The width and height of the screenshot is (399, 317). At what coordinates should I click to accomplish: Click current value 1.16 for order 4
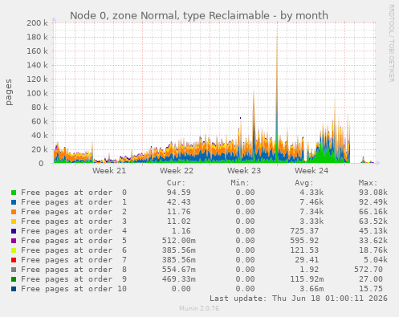[181, 231]
